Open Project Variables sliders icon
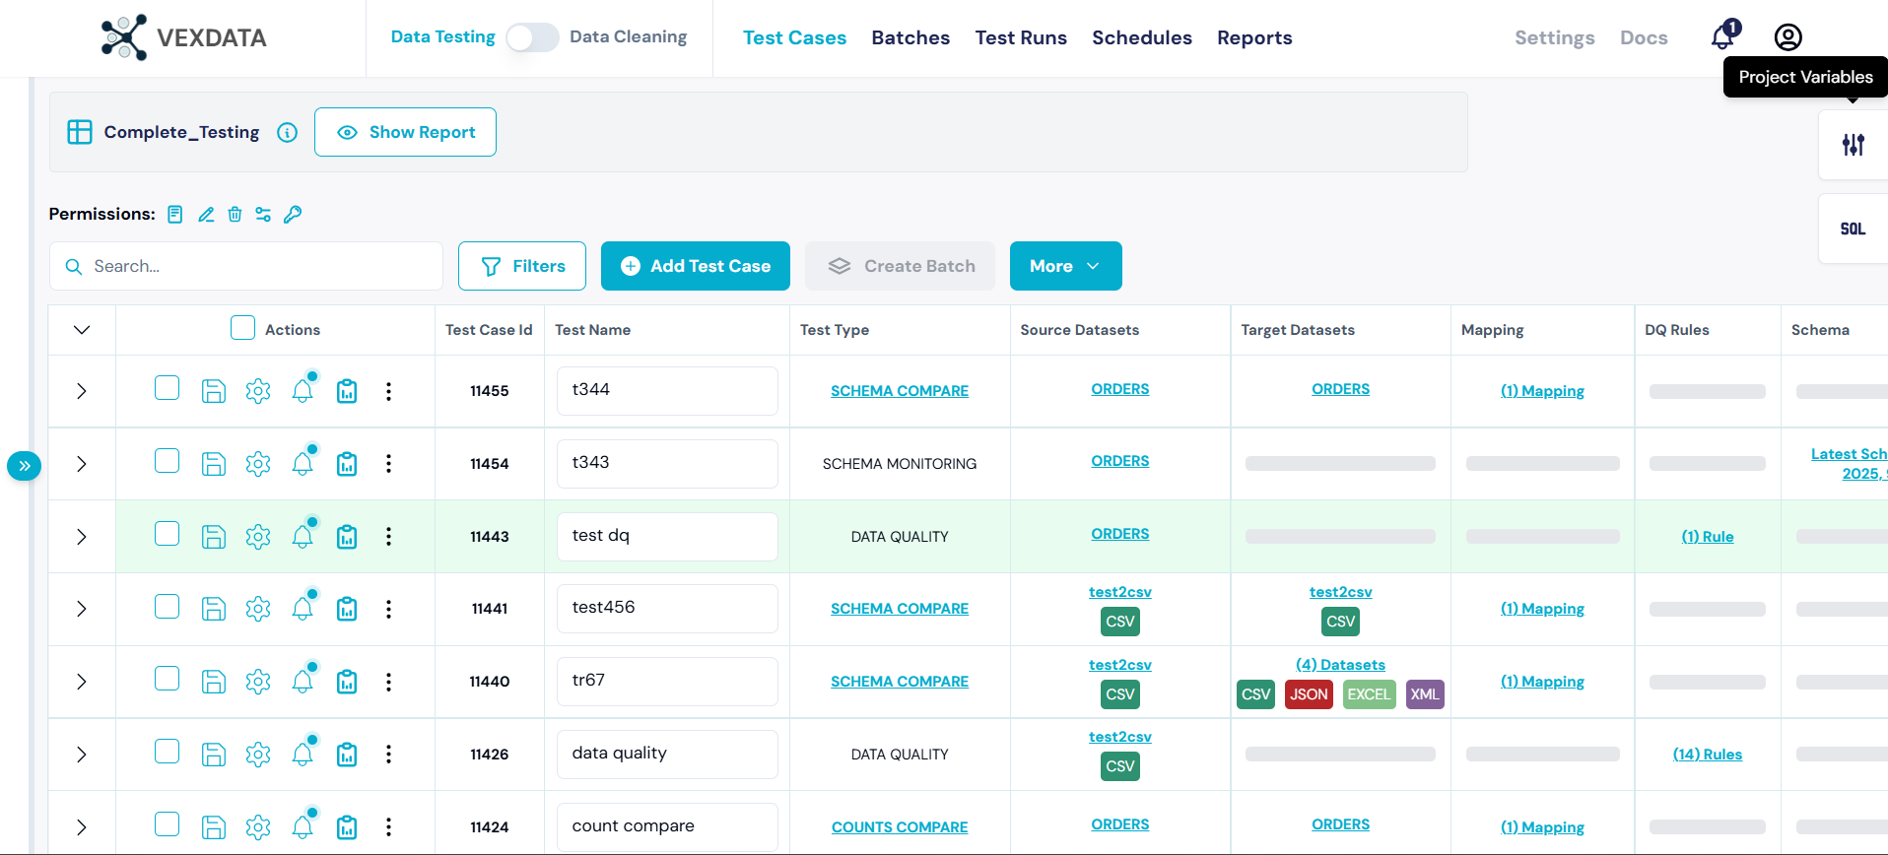 [x=1853, y=145]
